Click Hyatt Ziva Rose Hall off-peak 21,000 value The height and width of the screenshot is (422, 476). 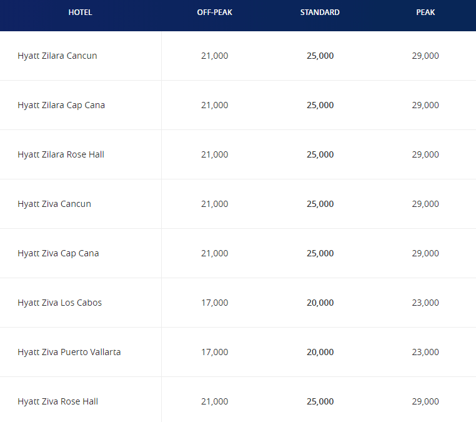coord(214,401)
